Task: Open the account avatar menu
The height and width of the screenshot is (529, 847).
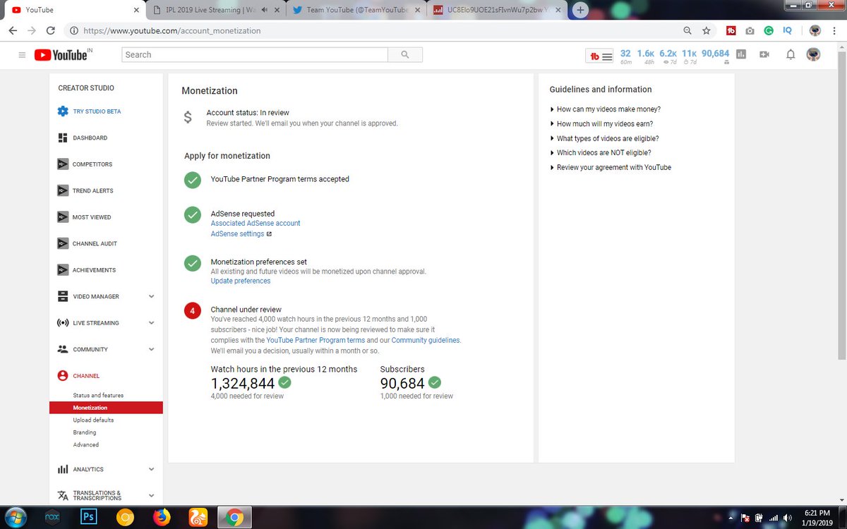Action: point(814,55)
